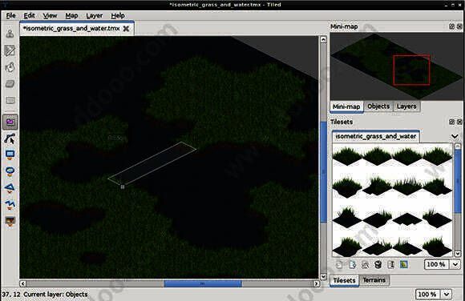Click the map view scroll-left arrow

pos(22,283)
